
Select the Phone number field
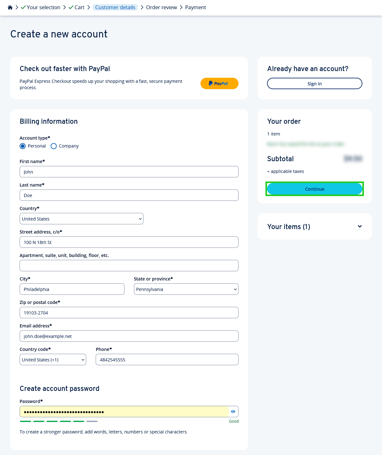167,359
